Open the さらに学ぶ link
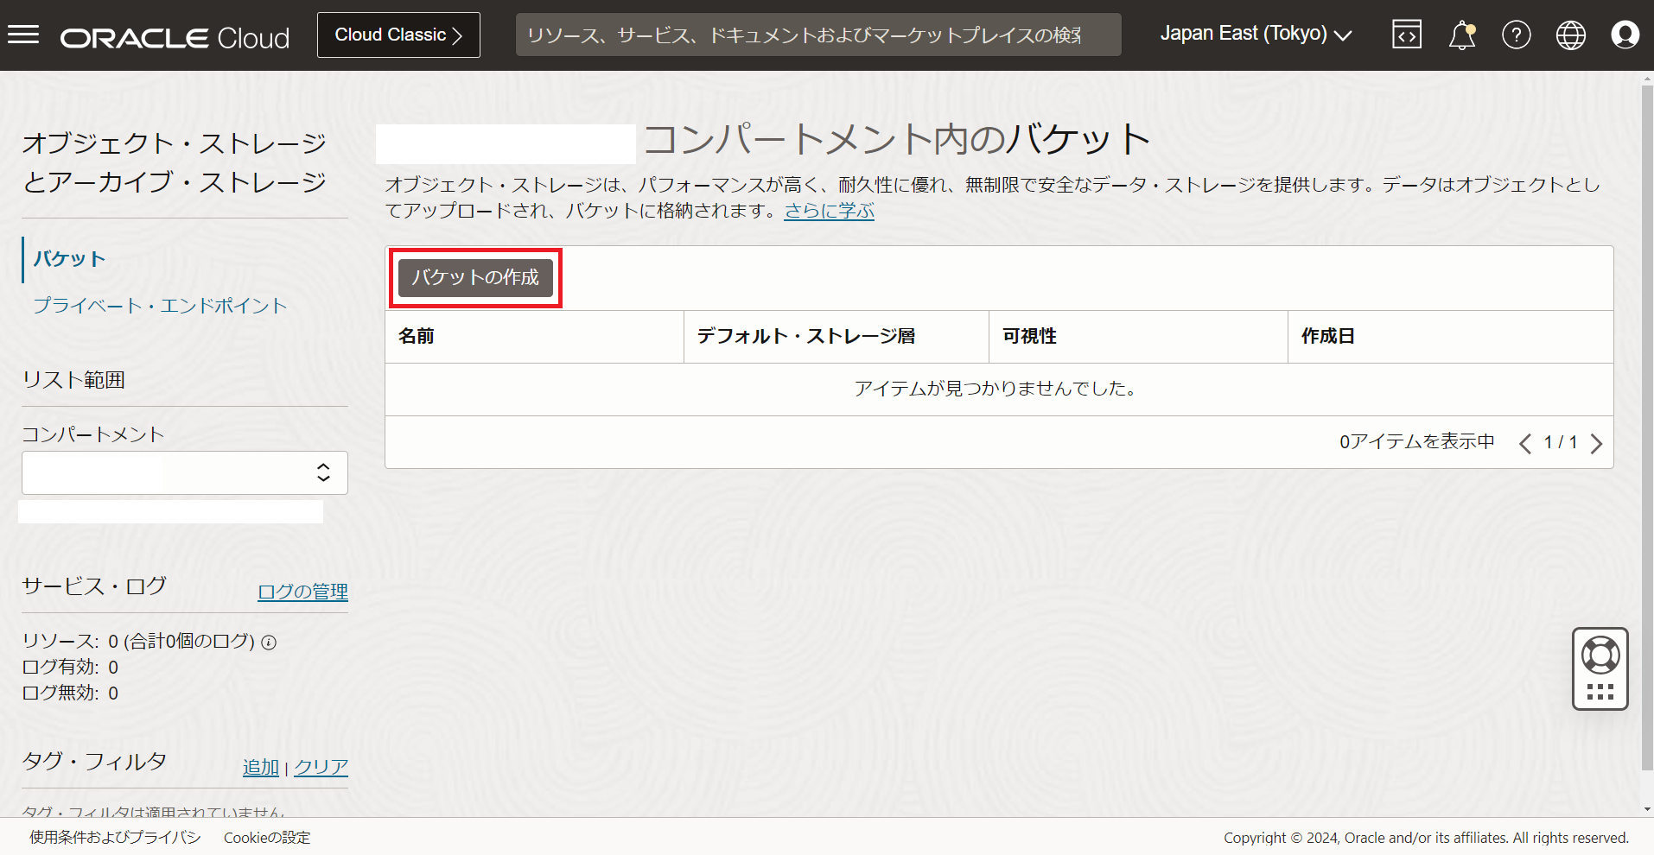This screenshot has width=1654, height=855. (x=829, y=211)
